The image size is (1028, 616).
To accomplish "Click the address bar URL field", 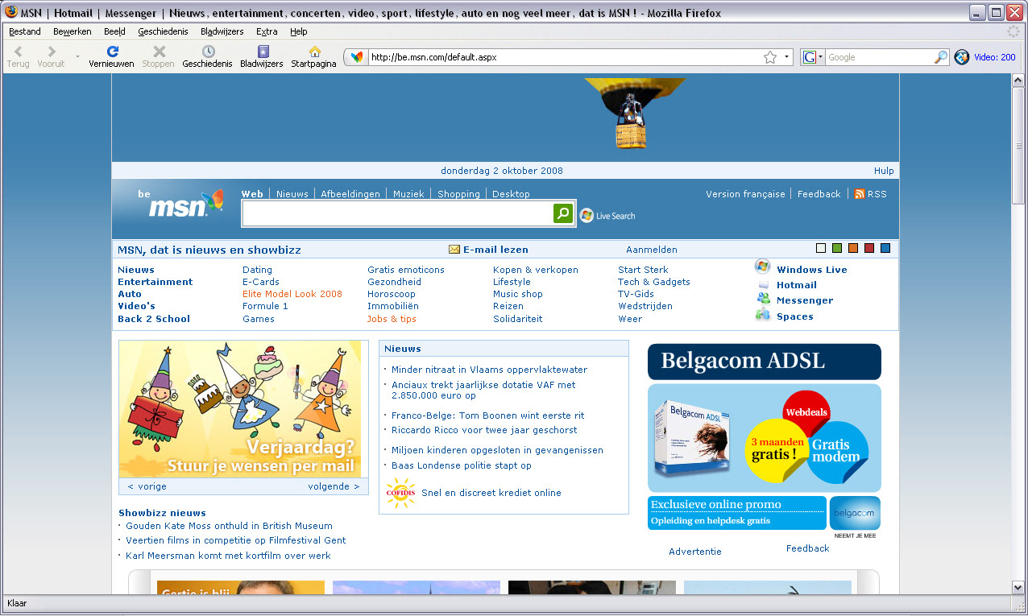I will [564, 57].
